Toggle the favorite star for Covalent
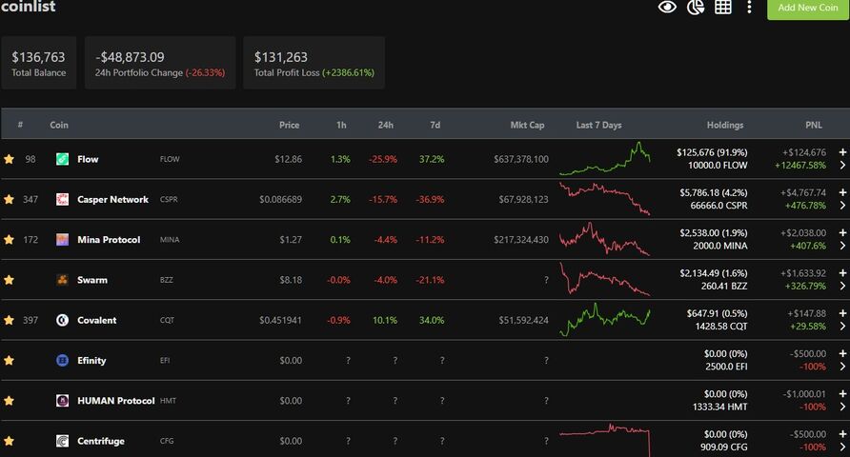Viewport: 850px width, 457px height. pos(9,320)
